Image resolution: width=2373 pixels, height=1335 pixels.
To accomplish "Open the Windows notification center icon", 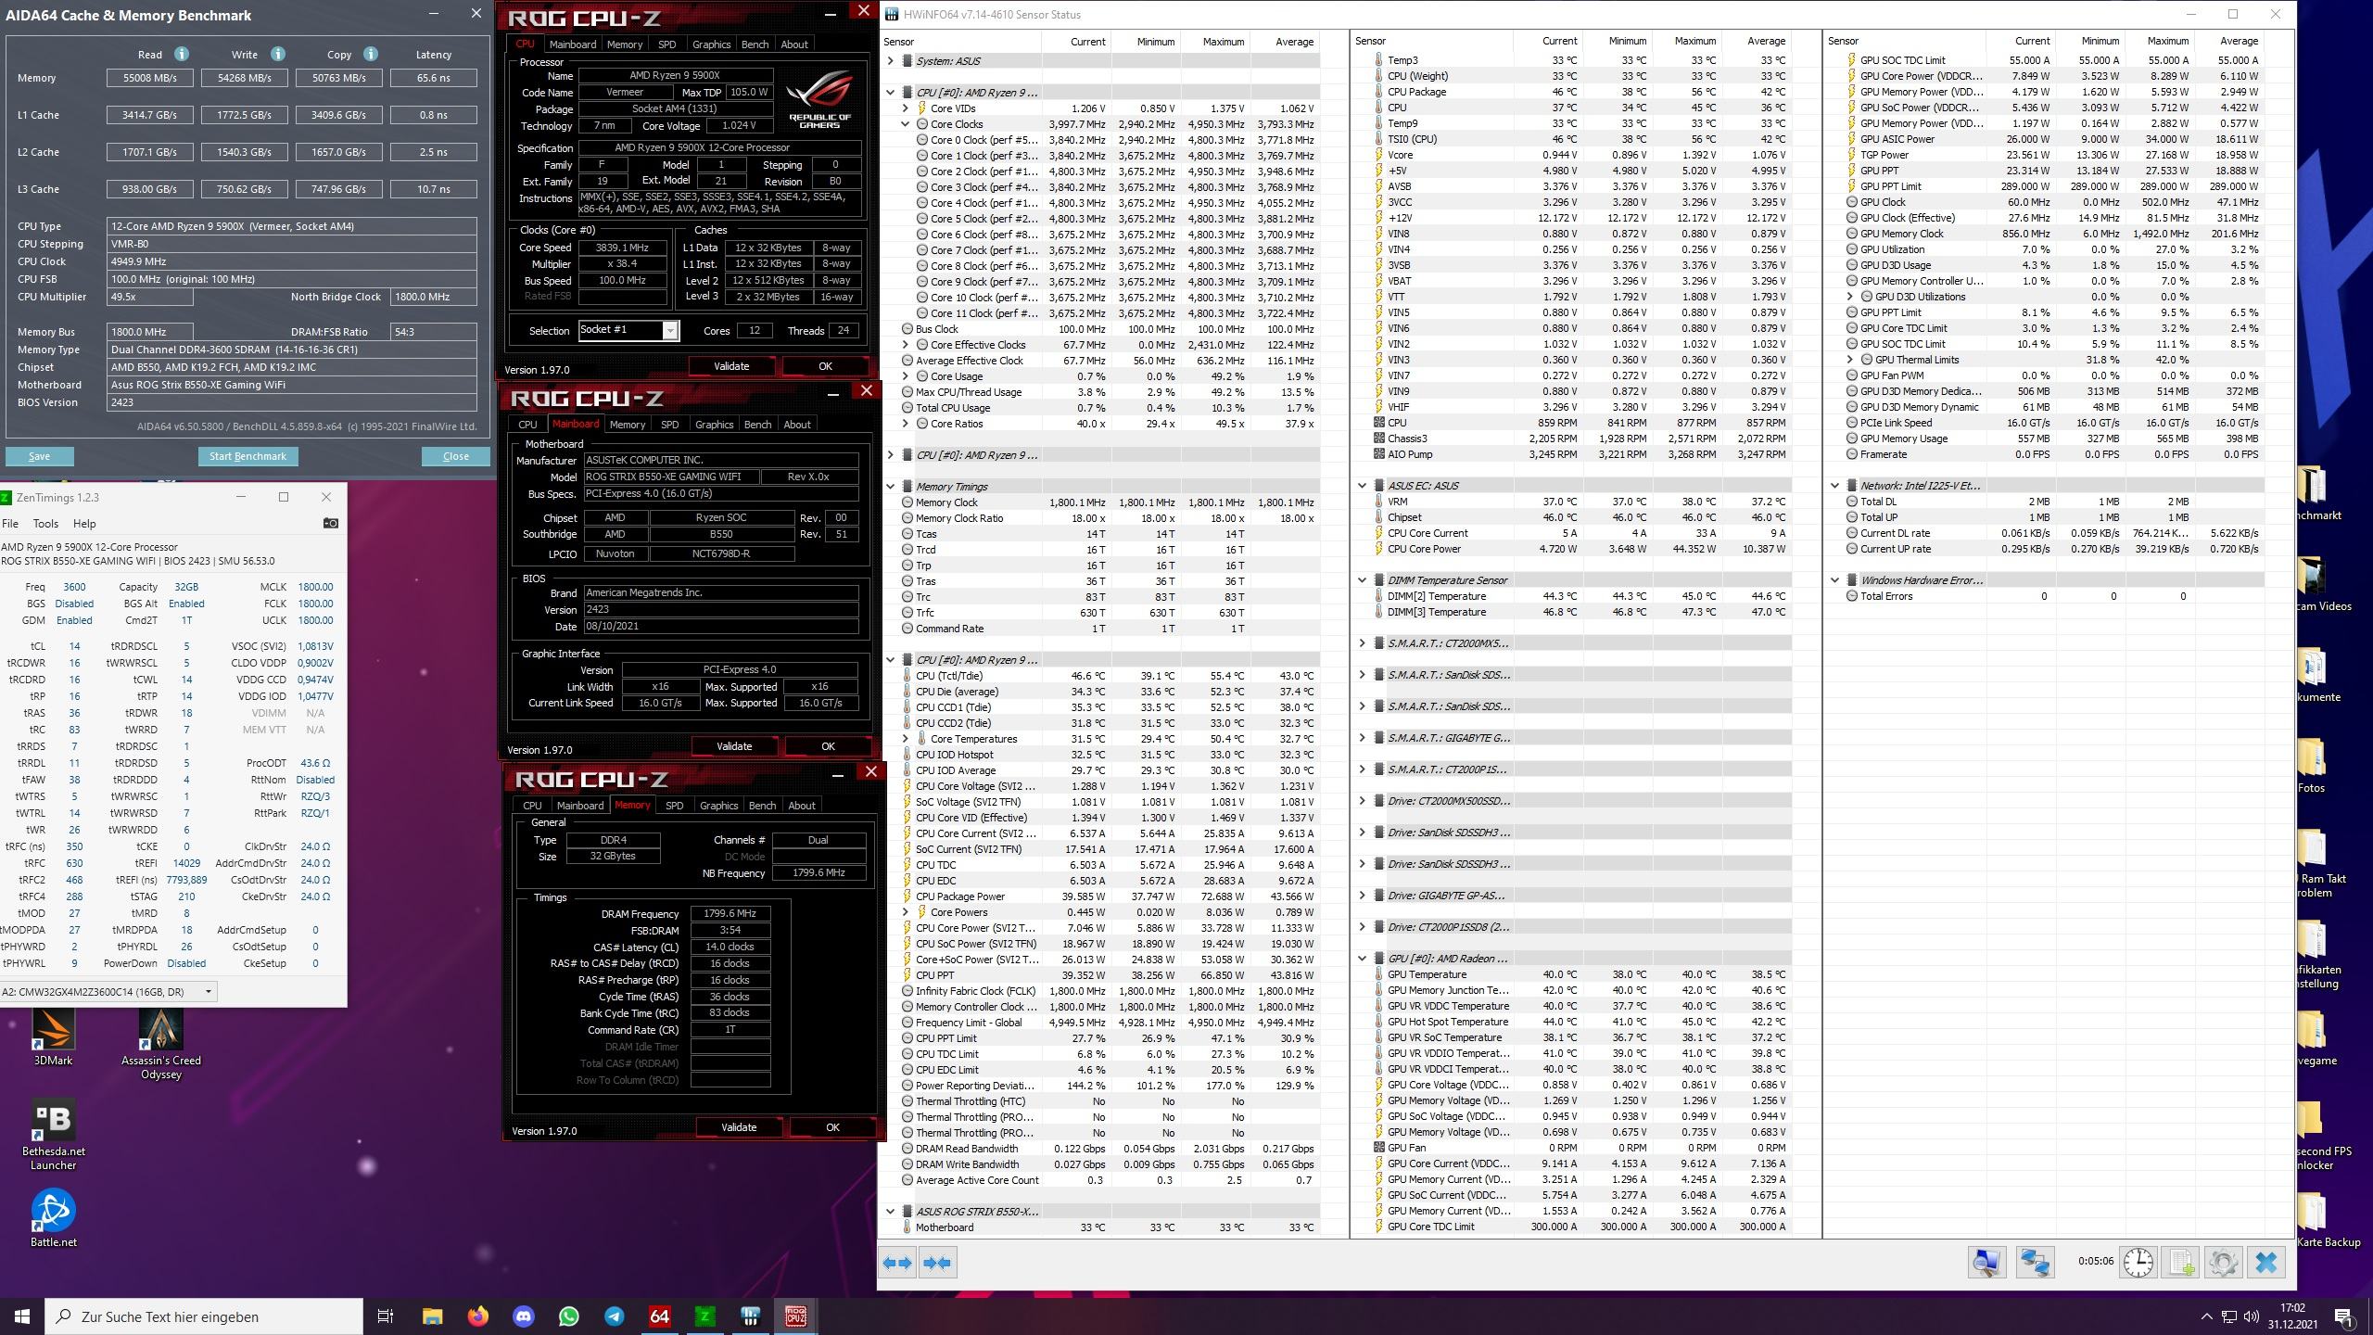I will coord(2344,1316).
